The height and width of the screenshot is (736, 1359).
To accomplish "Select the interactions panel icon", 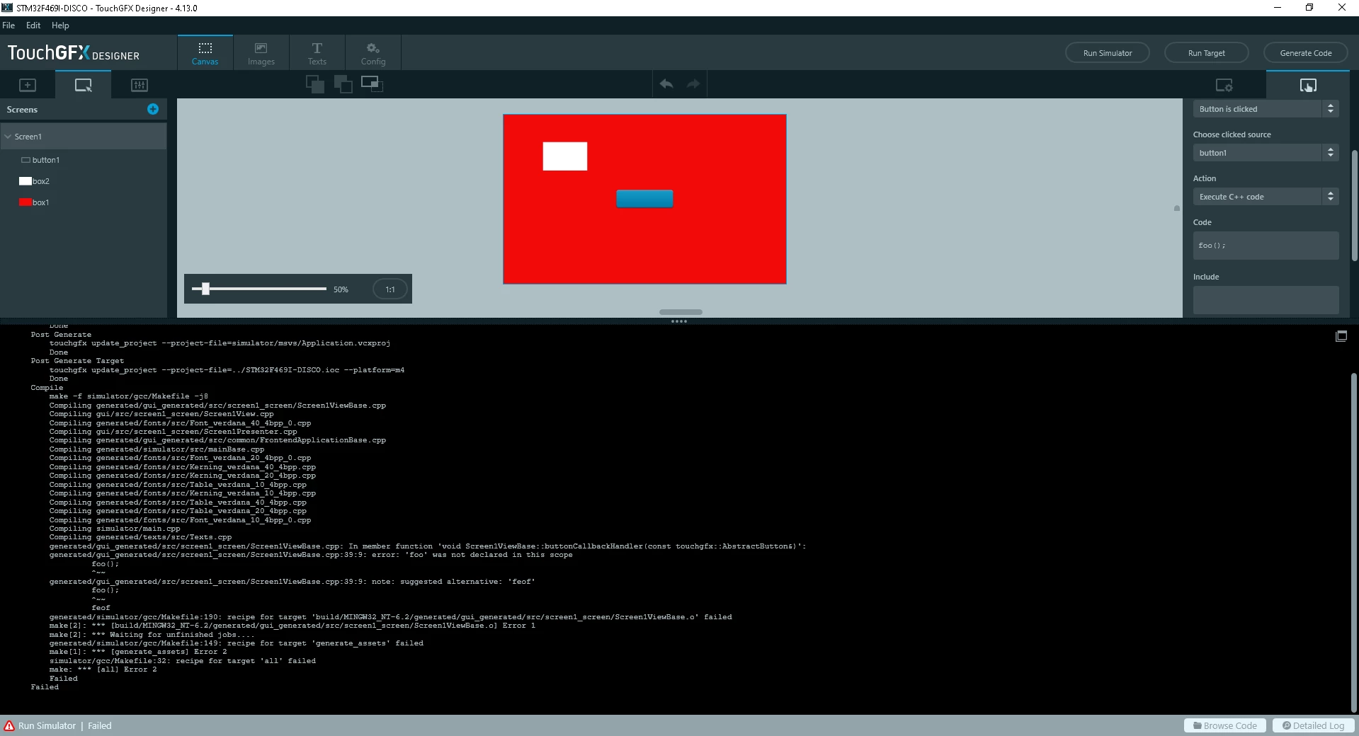I will [1308, 85].
